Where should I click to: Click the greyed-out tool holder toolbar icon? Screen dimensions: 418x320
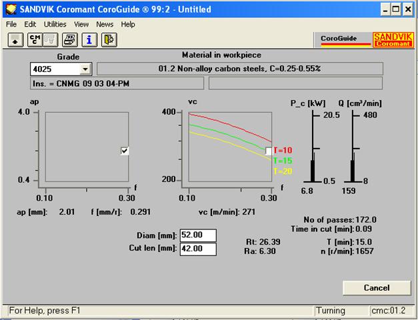pyautogui.click(x=51, y=40)
